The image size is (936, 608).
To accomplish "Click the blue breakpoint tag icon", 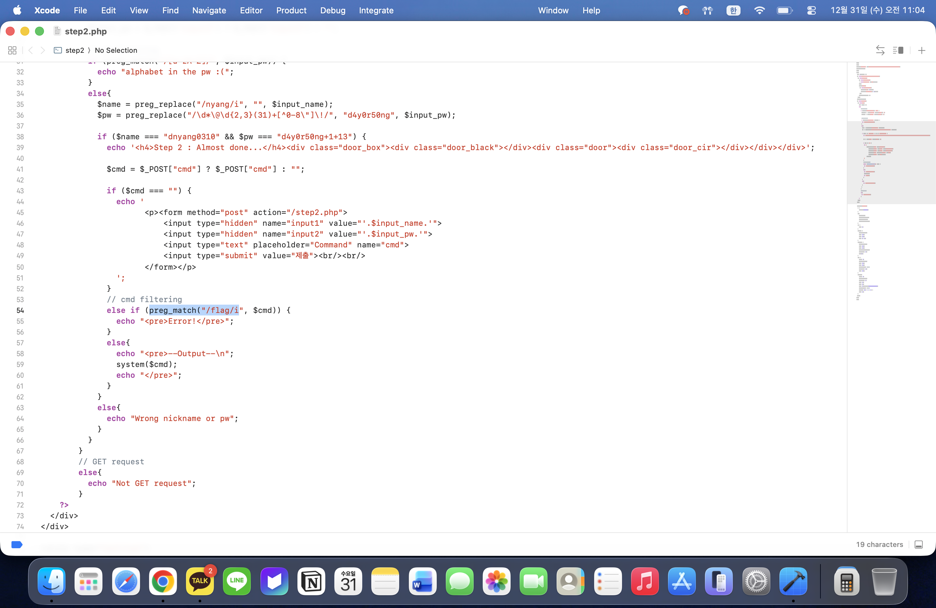I will pos(17,544).
